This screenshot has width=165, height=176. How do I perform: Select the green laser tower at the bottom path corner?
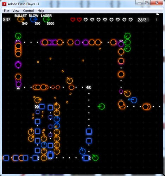(x=95, y=158)
